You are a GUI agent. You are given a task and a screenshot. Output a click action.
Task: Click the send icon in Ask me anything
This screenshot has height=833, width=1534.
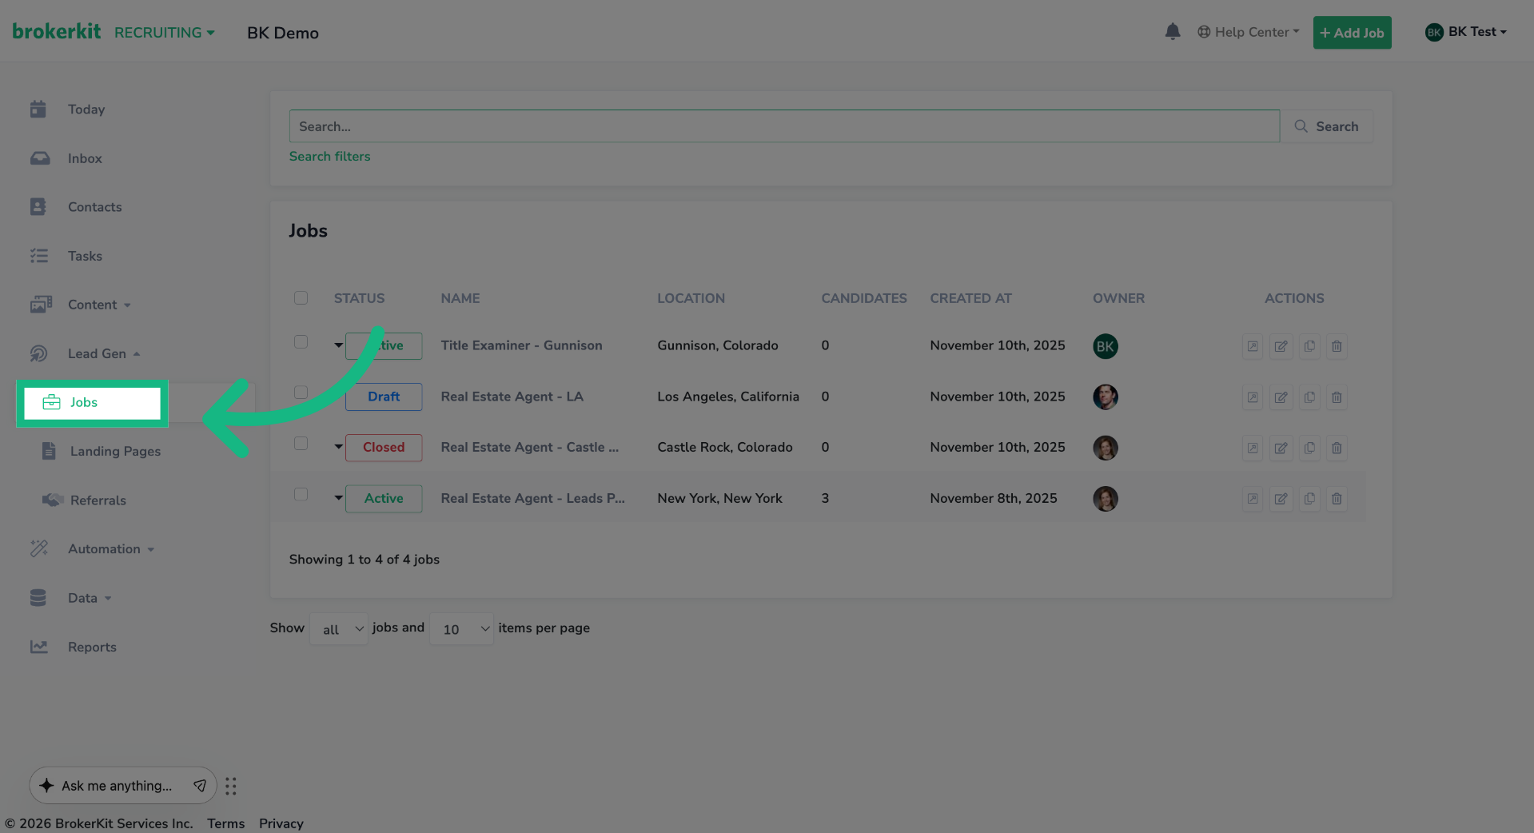(200, 786)
